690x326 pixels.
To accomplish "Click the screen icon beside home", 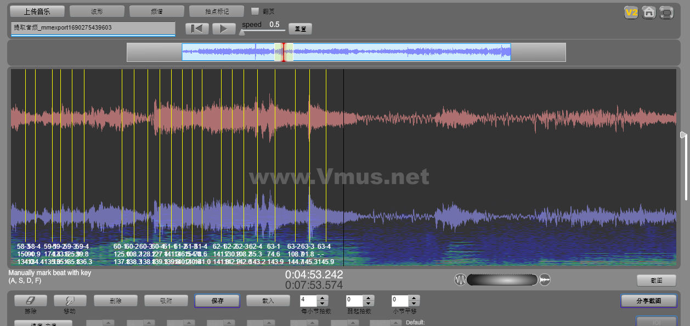I will pyautogui.click(x=666, y=12).
